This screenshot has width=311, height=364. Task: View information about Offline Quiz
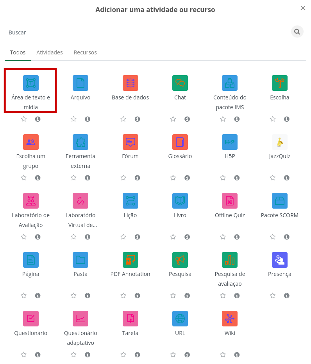[237, 237]
